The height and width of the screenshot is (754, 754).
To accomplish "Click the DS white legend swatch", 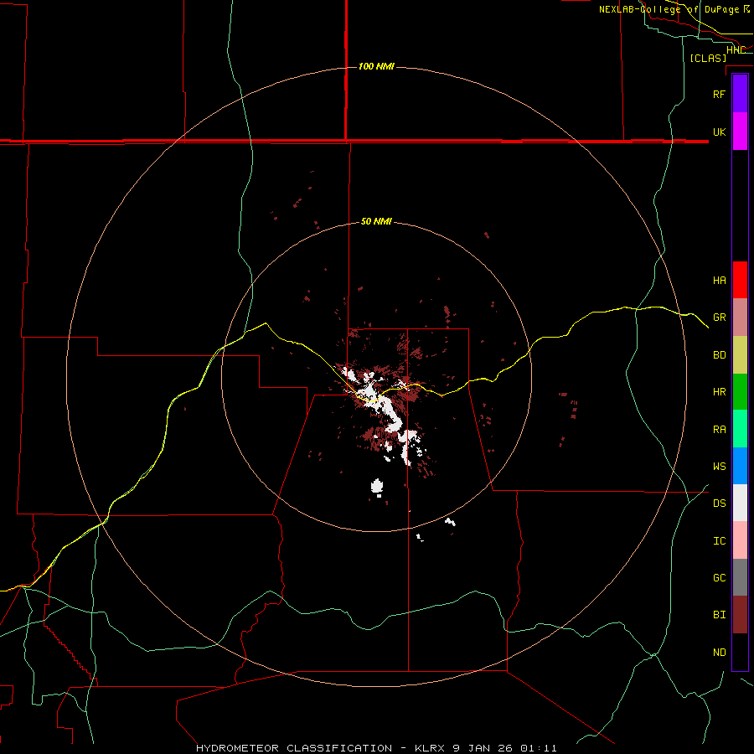I will [x=740, y=503].
